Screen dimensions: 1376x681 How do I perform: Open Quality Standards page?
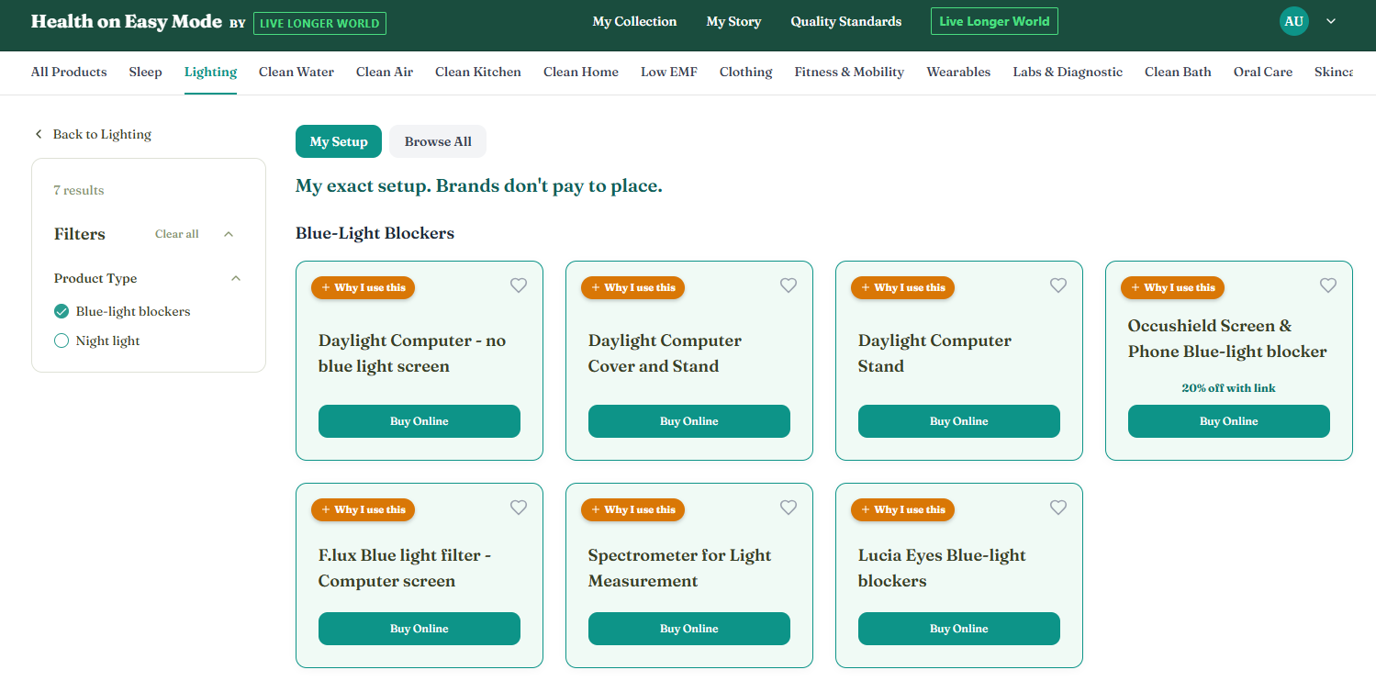tap(846, 21)
